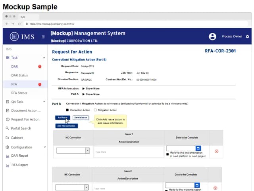The height and width of the screenshot is (191, 254).
Task: Open the user profile avatar icon
Action: tap(212, 37)
